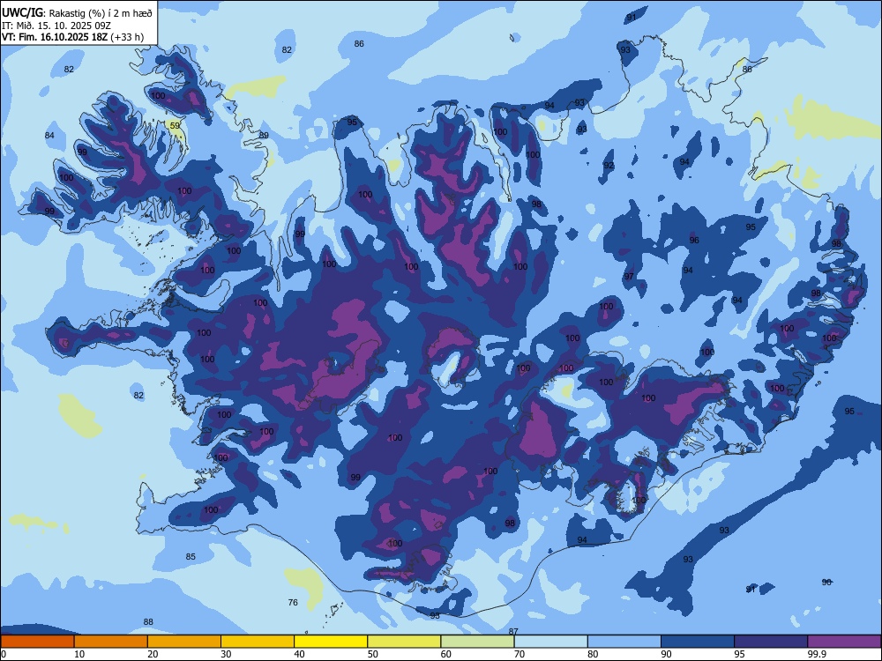Screen dimensions: 882x661
Task: Click the "(+33 h)" forecast offset text
Action: 127,37
